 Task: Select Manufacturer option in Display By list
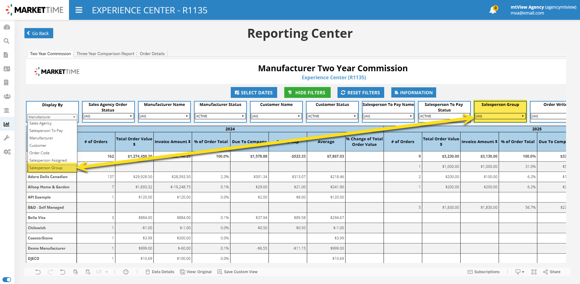point(52,138)
